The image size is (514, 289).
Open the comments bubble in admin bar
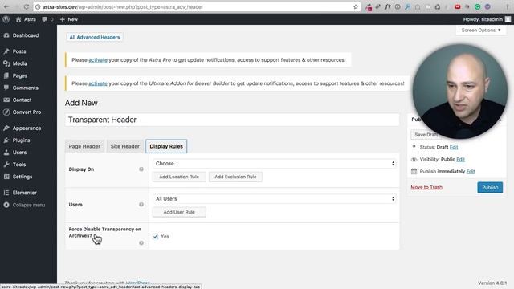[45, 19]
